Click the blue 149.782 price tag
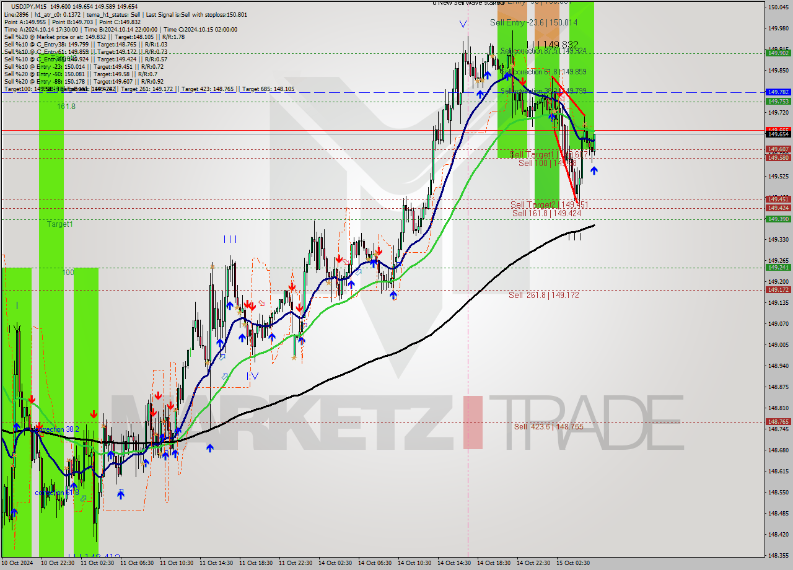 pyautogui.click(x=778, y=92)
